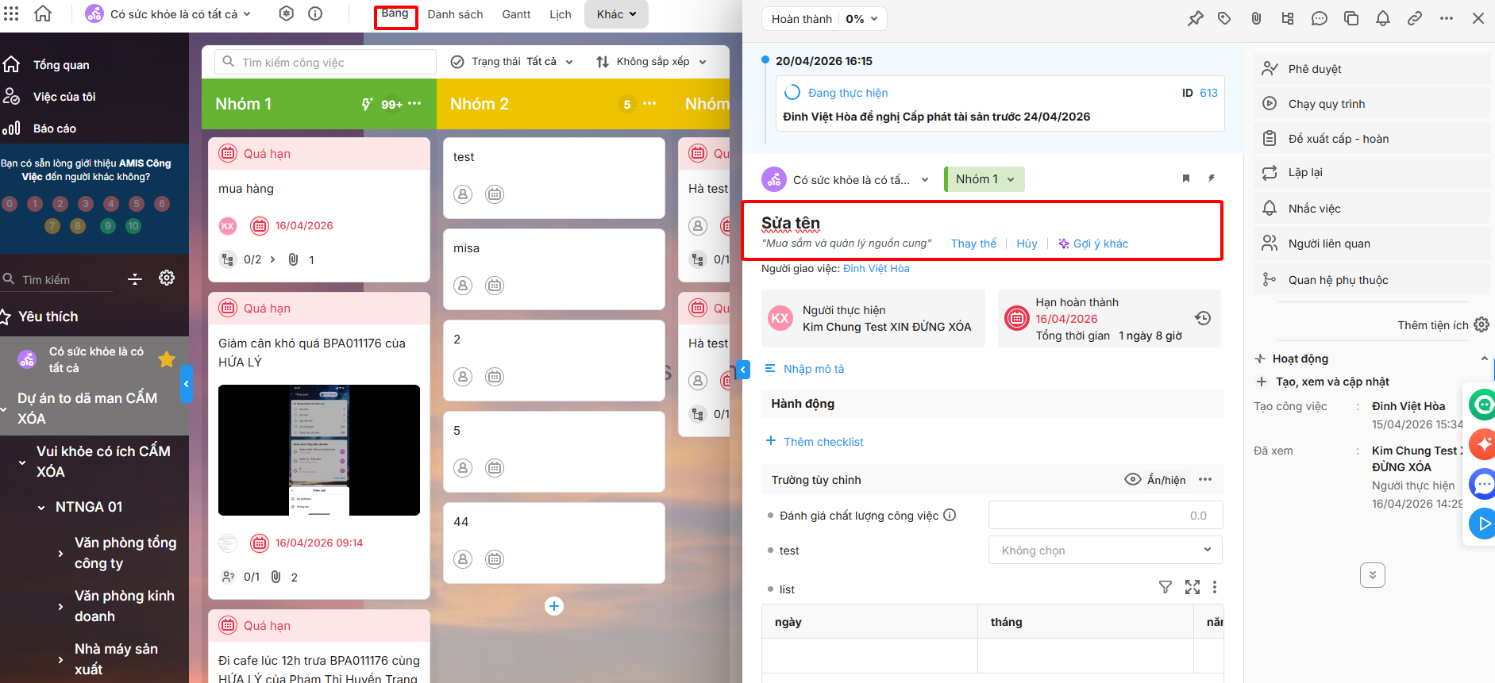This screenshot has width=1495, height=683.
Task: Open Nhóm 1 column more menu
Action: click(x=414, y=104)
